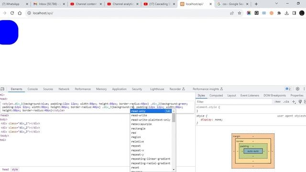Toggle the :hov element state panel
Image resolution: width=306 pixels, height=172 pixels.
[277, 102]
